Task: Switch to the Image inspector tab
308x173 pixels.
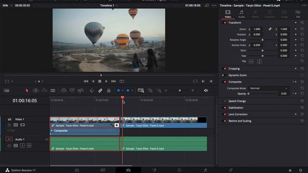Action: [x=284, y=14]
